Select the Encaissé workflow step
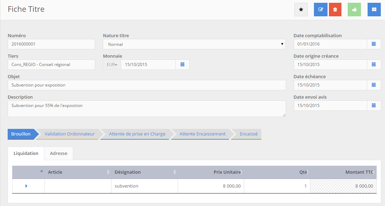The width and height of the screenshot is (385, 206). [248, 134]
